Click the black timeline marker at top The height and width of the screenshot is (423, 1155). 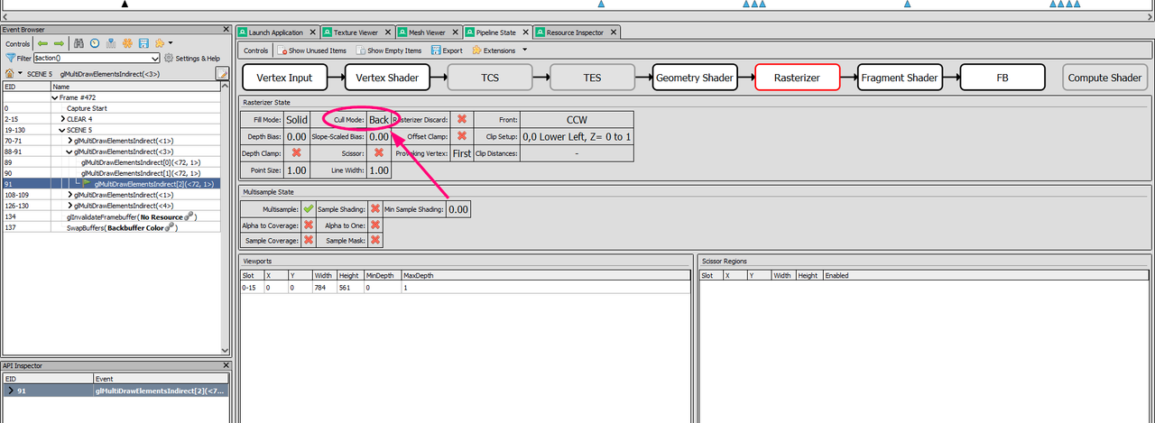click(125, 5)
